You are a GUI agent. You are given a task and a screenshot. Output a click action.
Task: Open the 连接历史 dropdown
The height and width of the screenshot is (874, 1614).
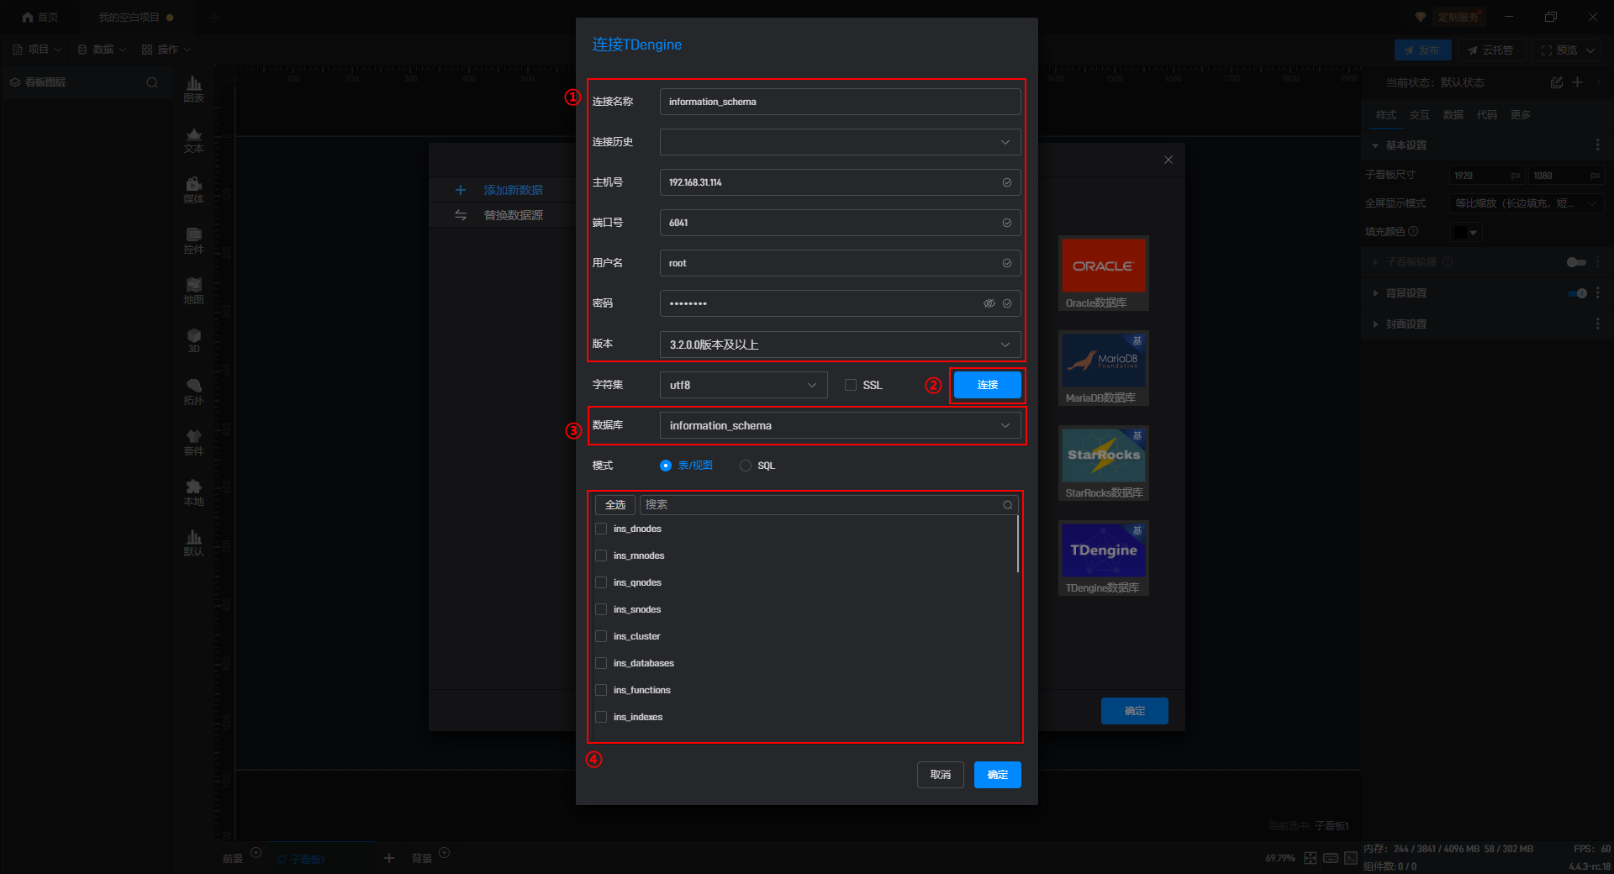coord(840,142)
